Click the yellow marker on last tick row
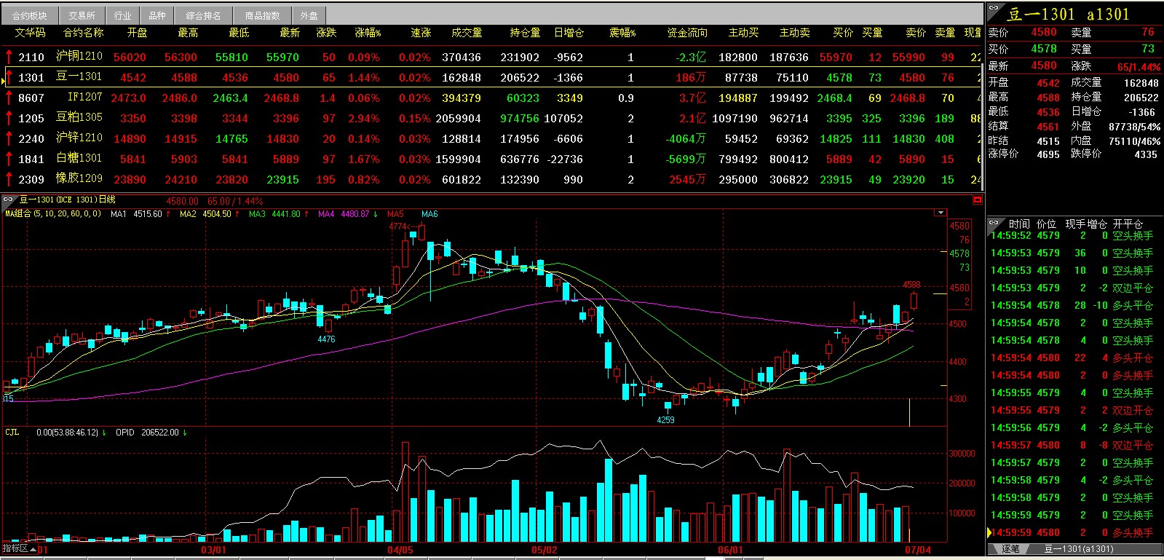 coord(989,532)
